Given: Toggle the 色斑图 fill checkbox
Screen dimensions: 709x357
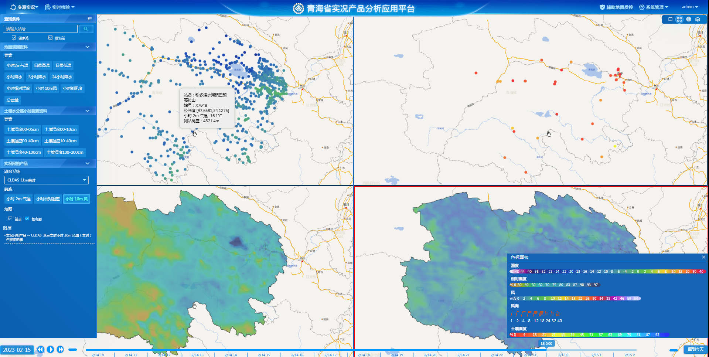Looking at the screenshot, I should [x=27, y=218].
